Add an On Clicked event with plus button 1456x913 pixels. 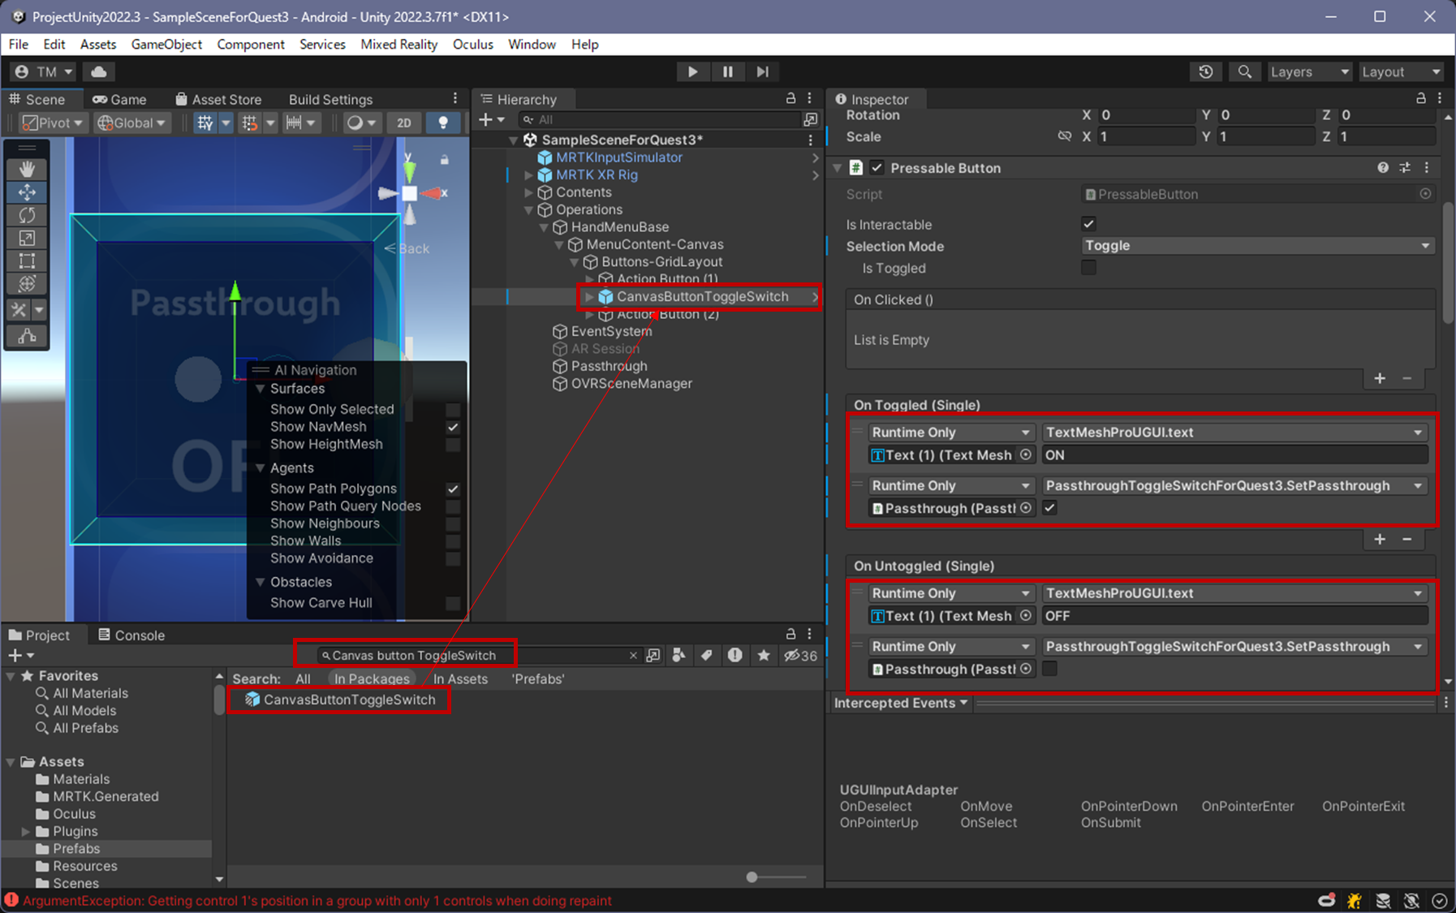tap(1379, 378)
